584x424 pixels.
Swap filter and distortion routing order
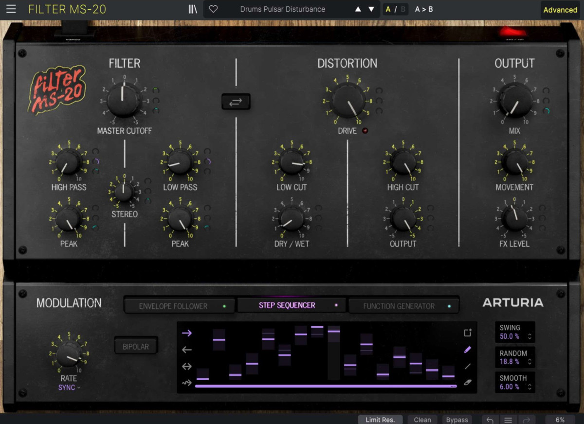pyautogui.click(x=236, y=102)
